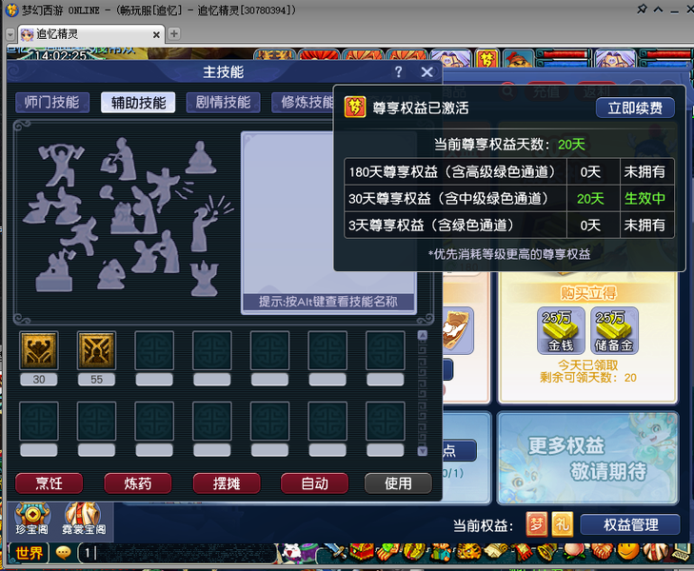Click the yellow smiley face toolbar icon
694x571 pixels.
(x=628, y=551)
